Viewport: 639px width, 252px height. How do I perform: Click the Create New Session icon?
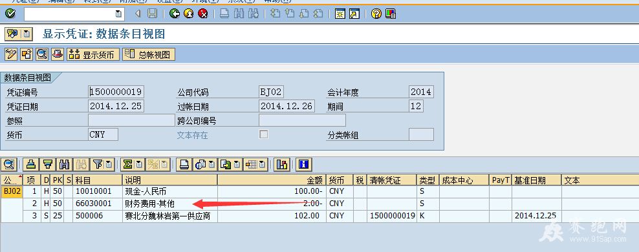[x=340, y=14]
